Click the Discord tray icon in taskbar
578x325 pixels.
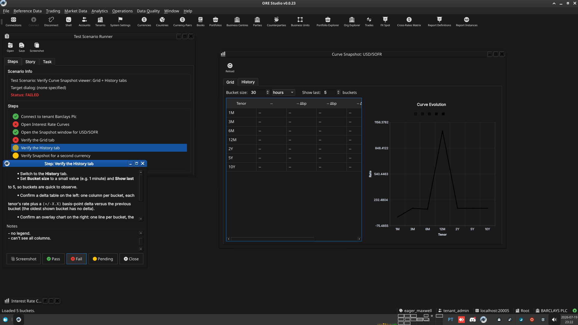point(472,320)
